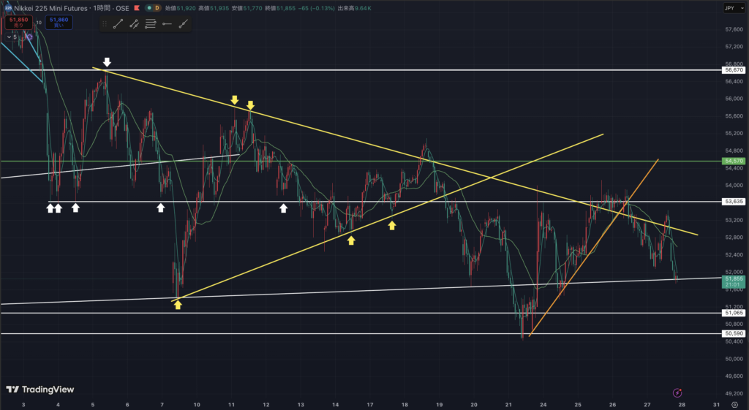Viewport: 749px width, 410px height.
Task: Open time axis settings gear icon
Action: pos(733,404)
